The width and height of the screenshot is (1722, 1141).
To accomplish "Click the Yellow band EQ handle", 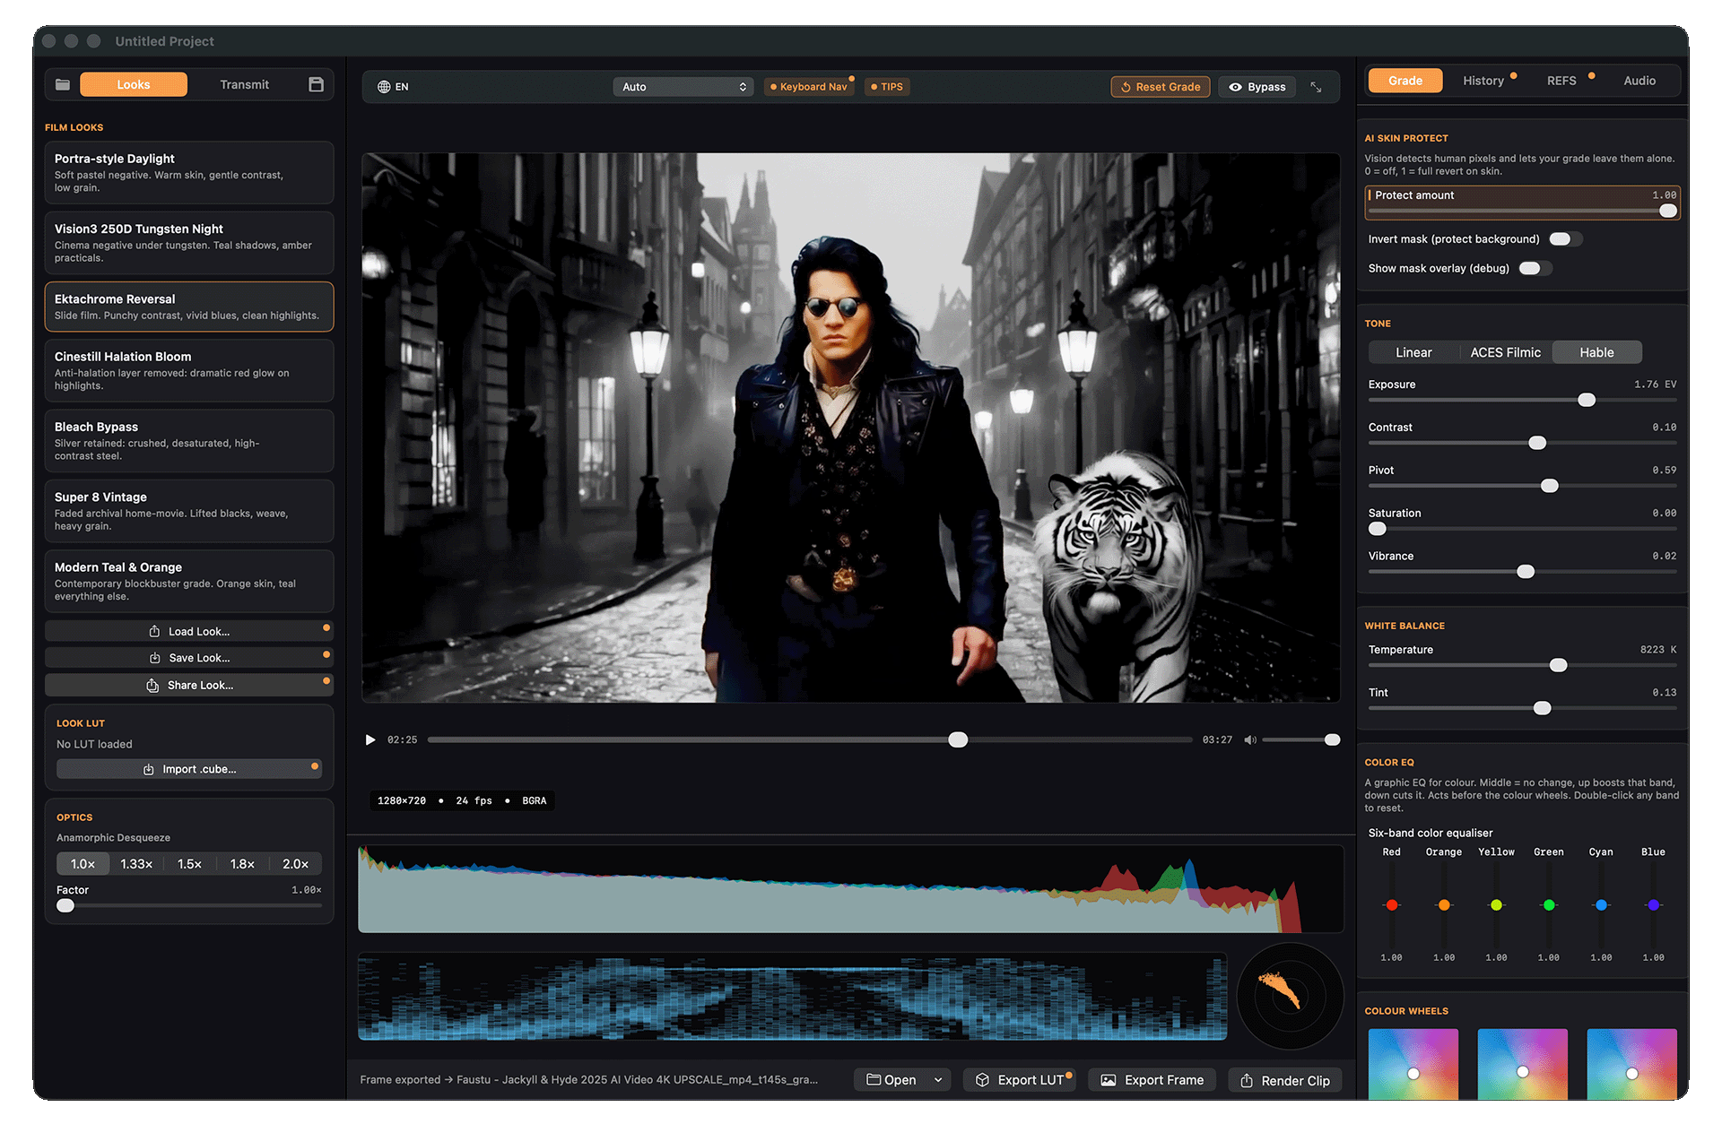I will (1496, 905).
